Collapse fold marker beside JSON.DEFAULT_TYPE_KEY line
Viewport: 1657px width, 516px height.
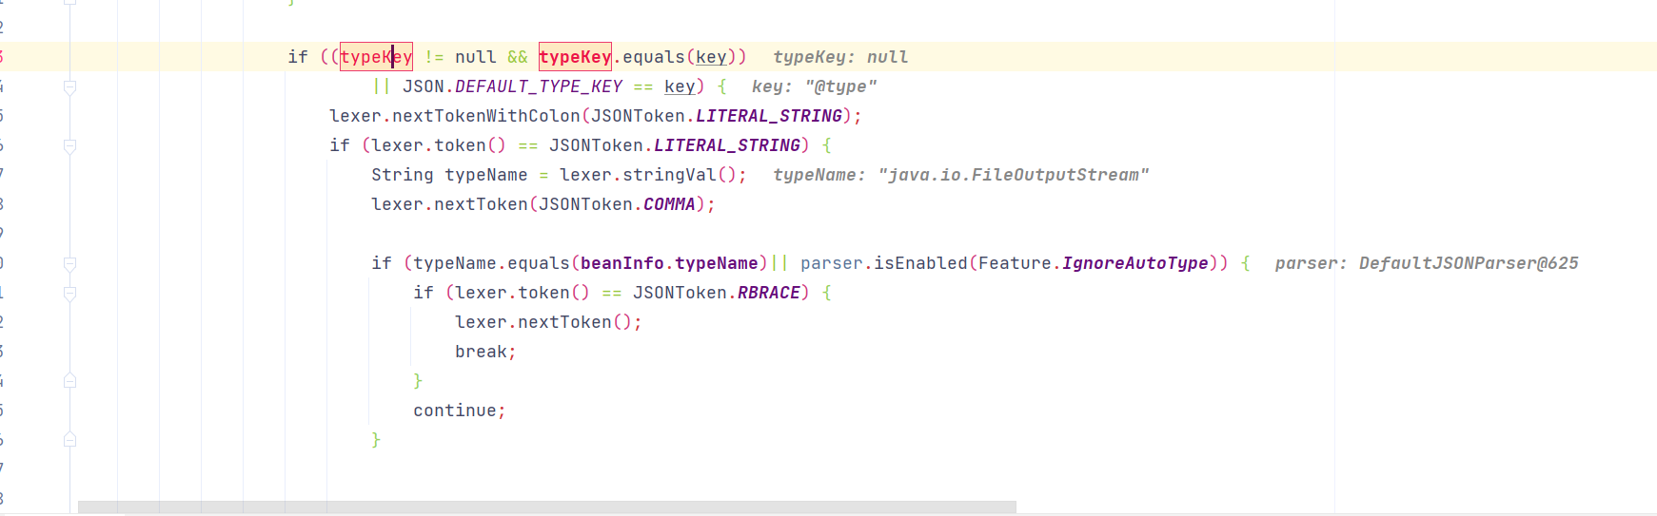click(x=69, y=87)
